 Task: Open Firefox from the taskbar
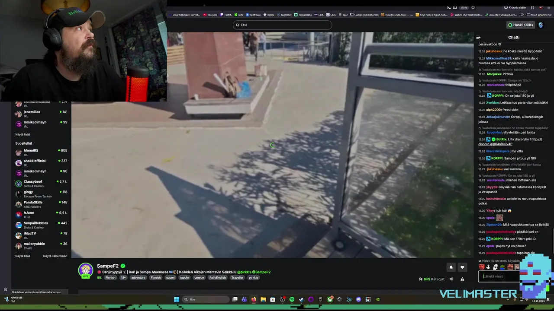(x=254, y=299)
